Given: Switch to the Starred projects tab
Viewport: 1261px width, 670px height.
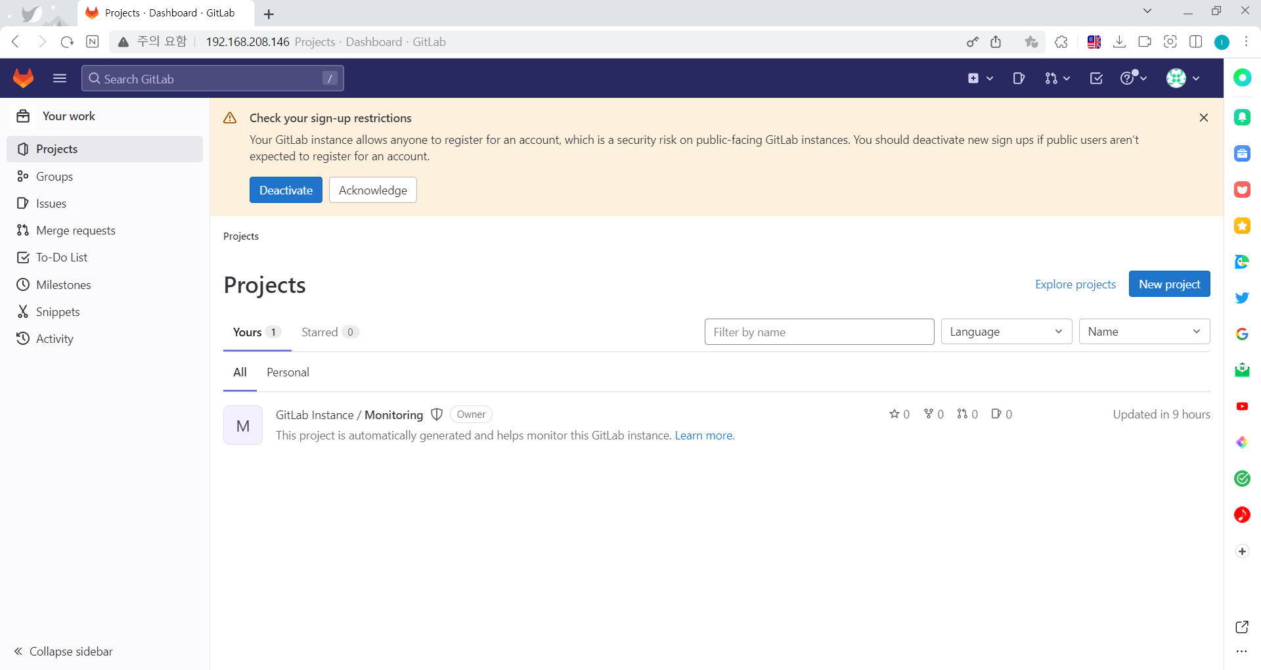Looking at the screenshot, I should [x=319, y=332].
